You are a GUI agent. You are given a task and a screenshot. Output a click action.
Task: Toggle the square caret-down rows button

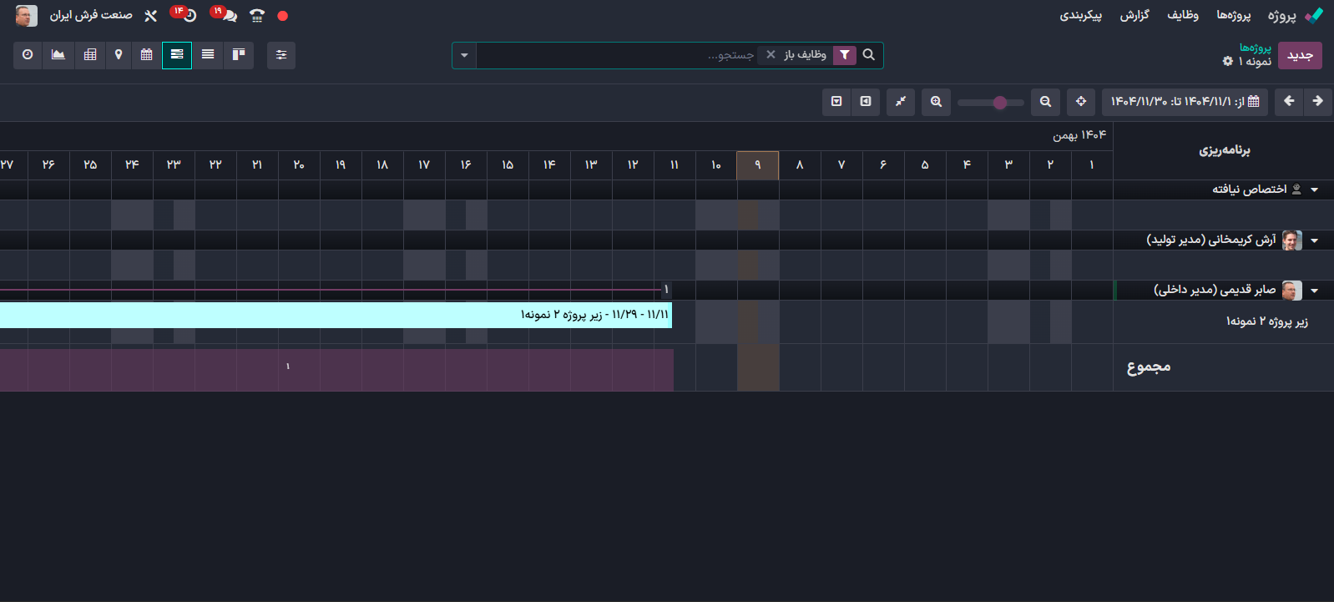coord(836,102)
